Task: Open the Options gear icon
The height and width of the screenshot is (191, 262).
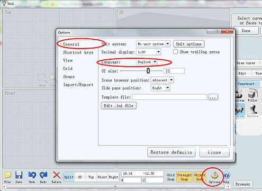Action: coord(214,176)
